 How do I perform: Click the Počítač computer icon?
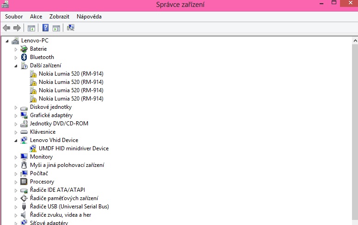click(24, 173)
